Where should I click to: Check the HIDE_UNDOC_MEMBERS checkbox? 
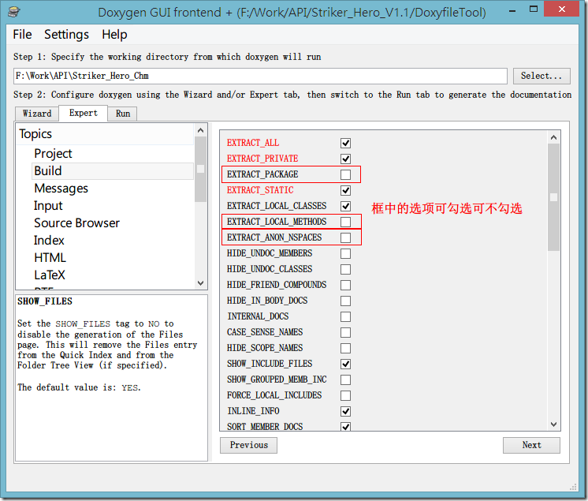tap(345, 253)
